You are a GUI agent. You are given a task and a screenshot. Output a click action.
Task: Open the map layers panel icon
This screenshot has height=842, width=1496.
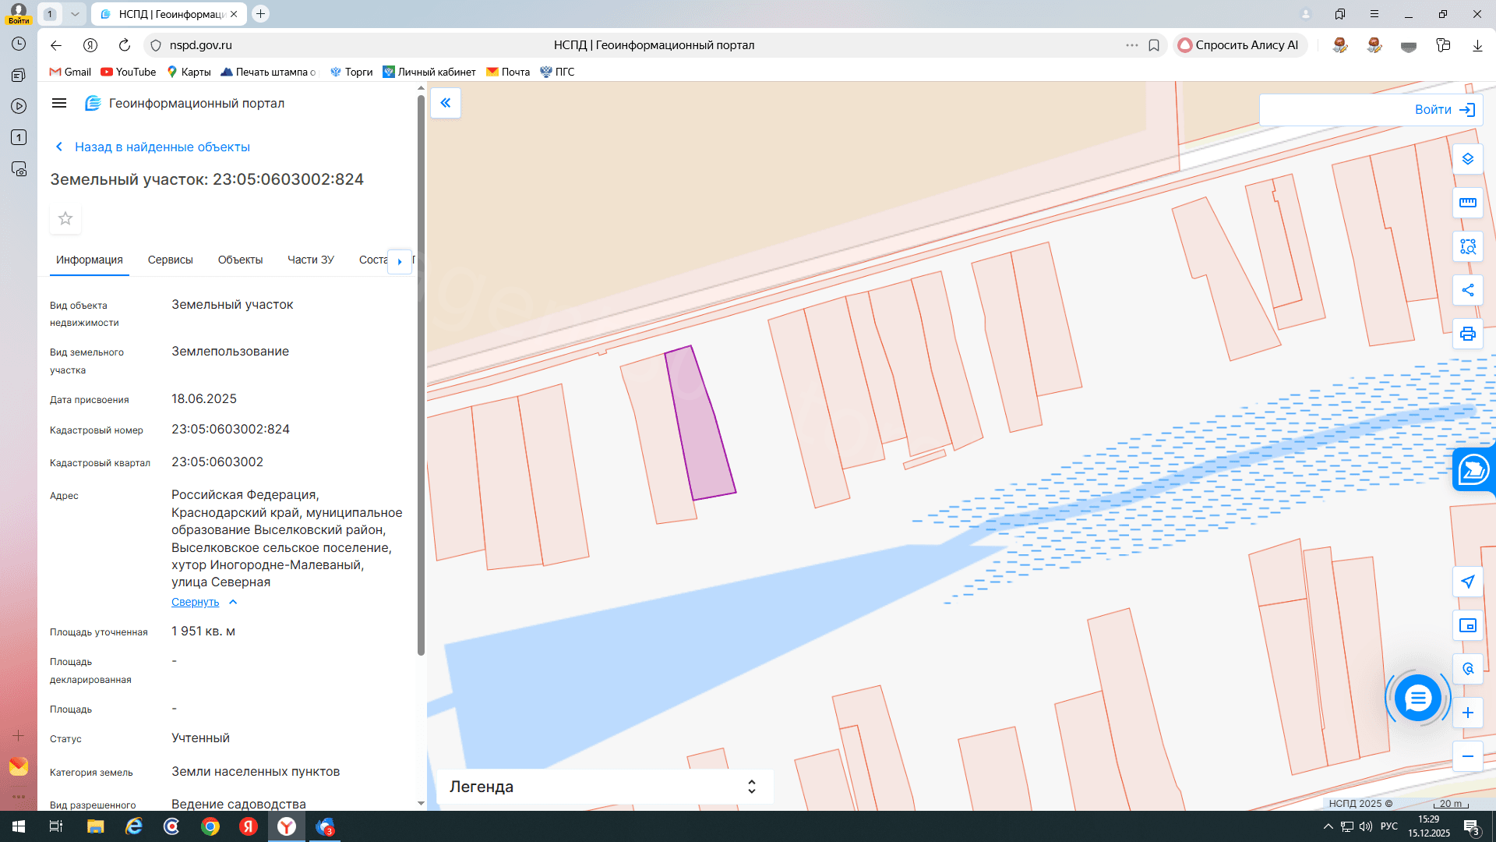click(1467, 159)
